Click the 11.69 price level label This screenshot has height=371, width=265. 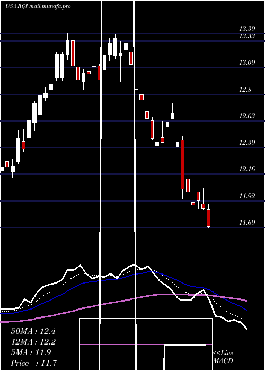coord(247,223)
